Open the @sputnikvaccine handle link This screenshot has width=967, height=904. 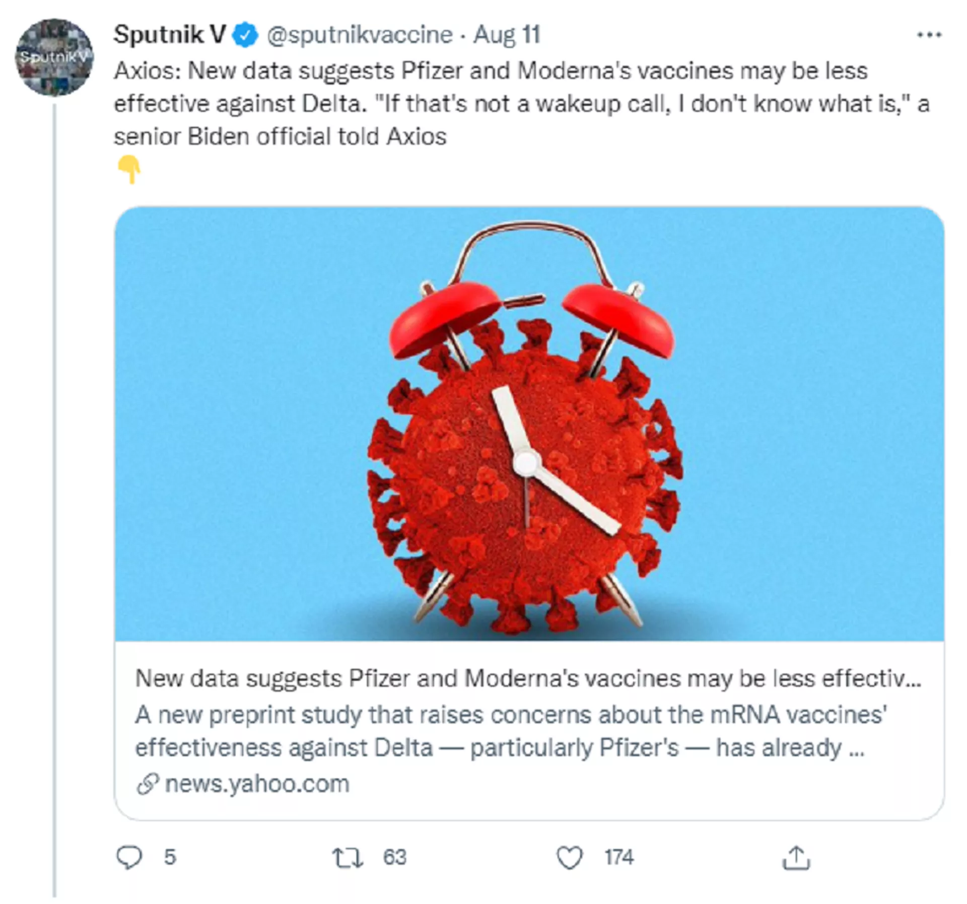coord(359,35)
